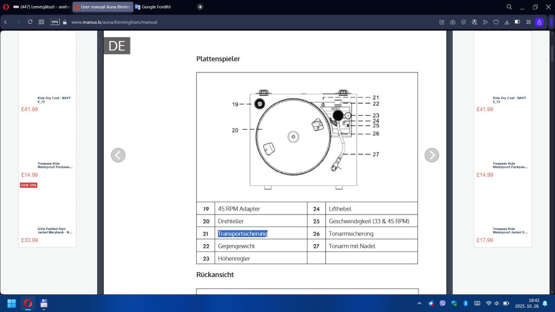Click the Opera menu logo icon
555x312 pixels.
[x=6, y=7]
